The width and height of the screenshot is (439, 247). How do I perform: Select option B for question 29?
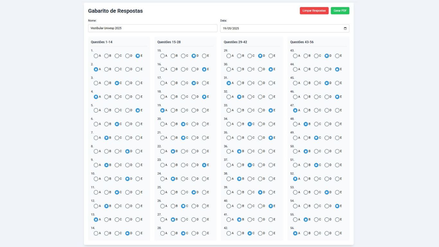point(239,56)
